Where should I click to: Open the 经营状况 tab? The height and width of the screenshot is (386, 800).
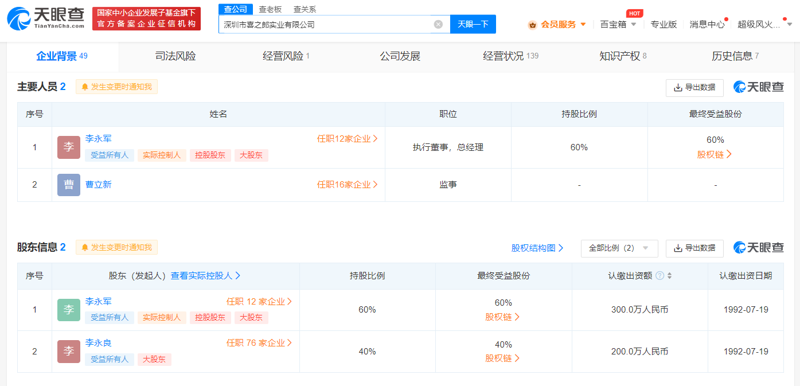pos(511,56)
